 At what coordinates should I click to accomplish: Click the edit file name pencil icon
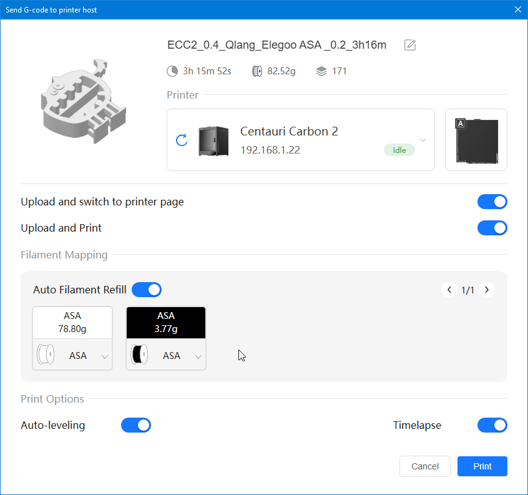[410, 45]
